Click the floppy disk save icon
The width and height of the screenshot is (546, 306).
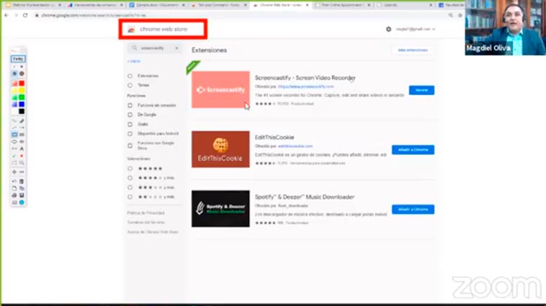click(22, 195)
